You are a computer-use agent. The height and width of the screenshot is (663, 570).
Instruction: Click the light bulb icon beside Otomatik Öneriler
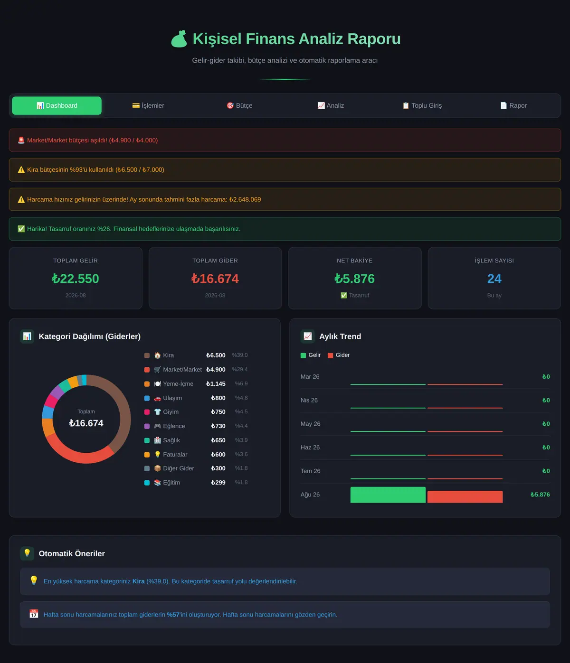coord(27,553)
